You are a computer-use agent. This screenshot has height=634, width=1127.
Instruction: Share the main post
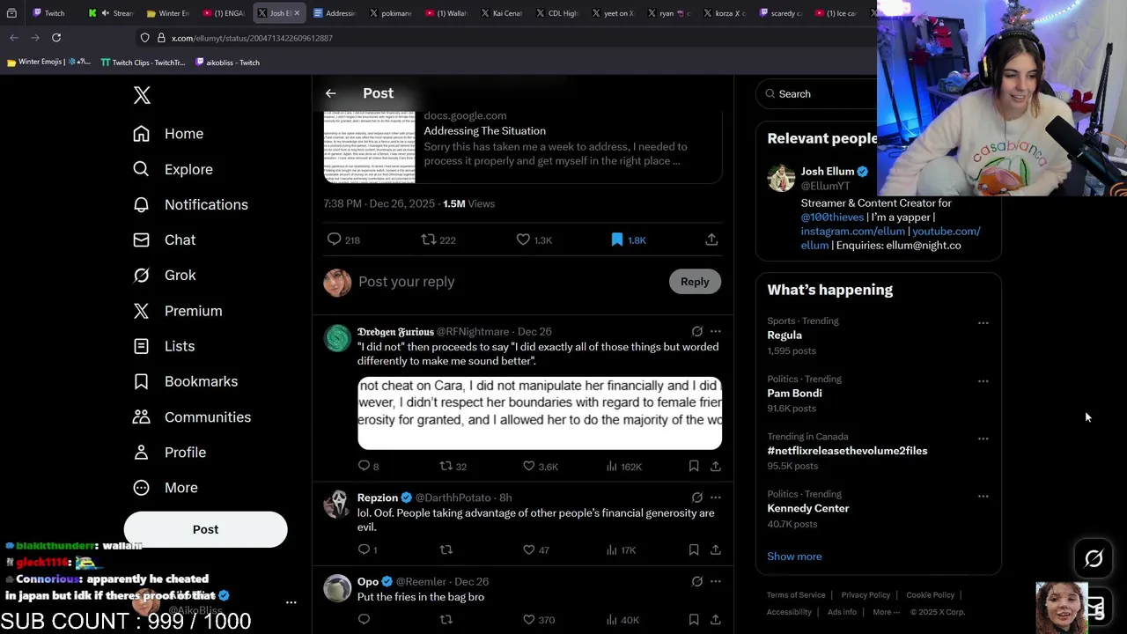point(711,240)
